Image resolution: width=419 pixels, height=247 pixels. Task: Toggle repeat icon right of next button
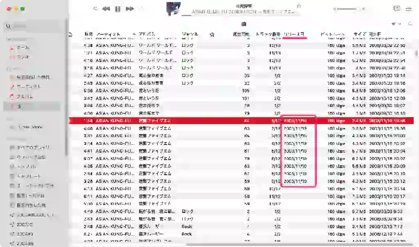tap(141, 9)
